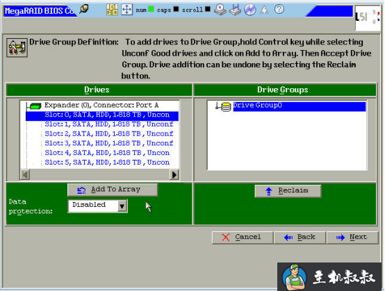Screen dimensions: 385x291
Task: Select Drive Group0 in Drive Groups
Action: pos(300,106)
